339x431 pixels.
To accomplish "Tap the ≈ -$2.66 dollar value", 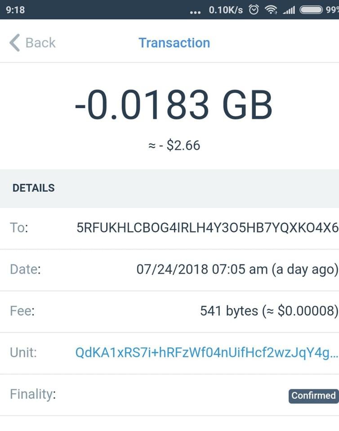I will [x=174, y=145].
